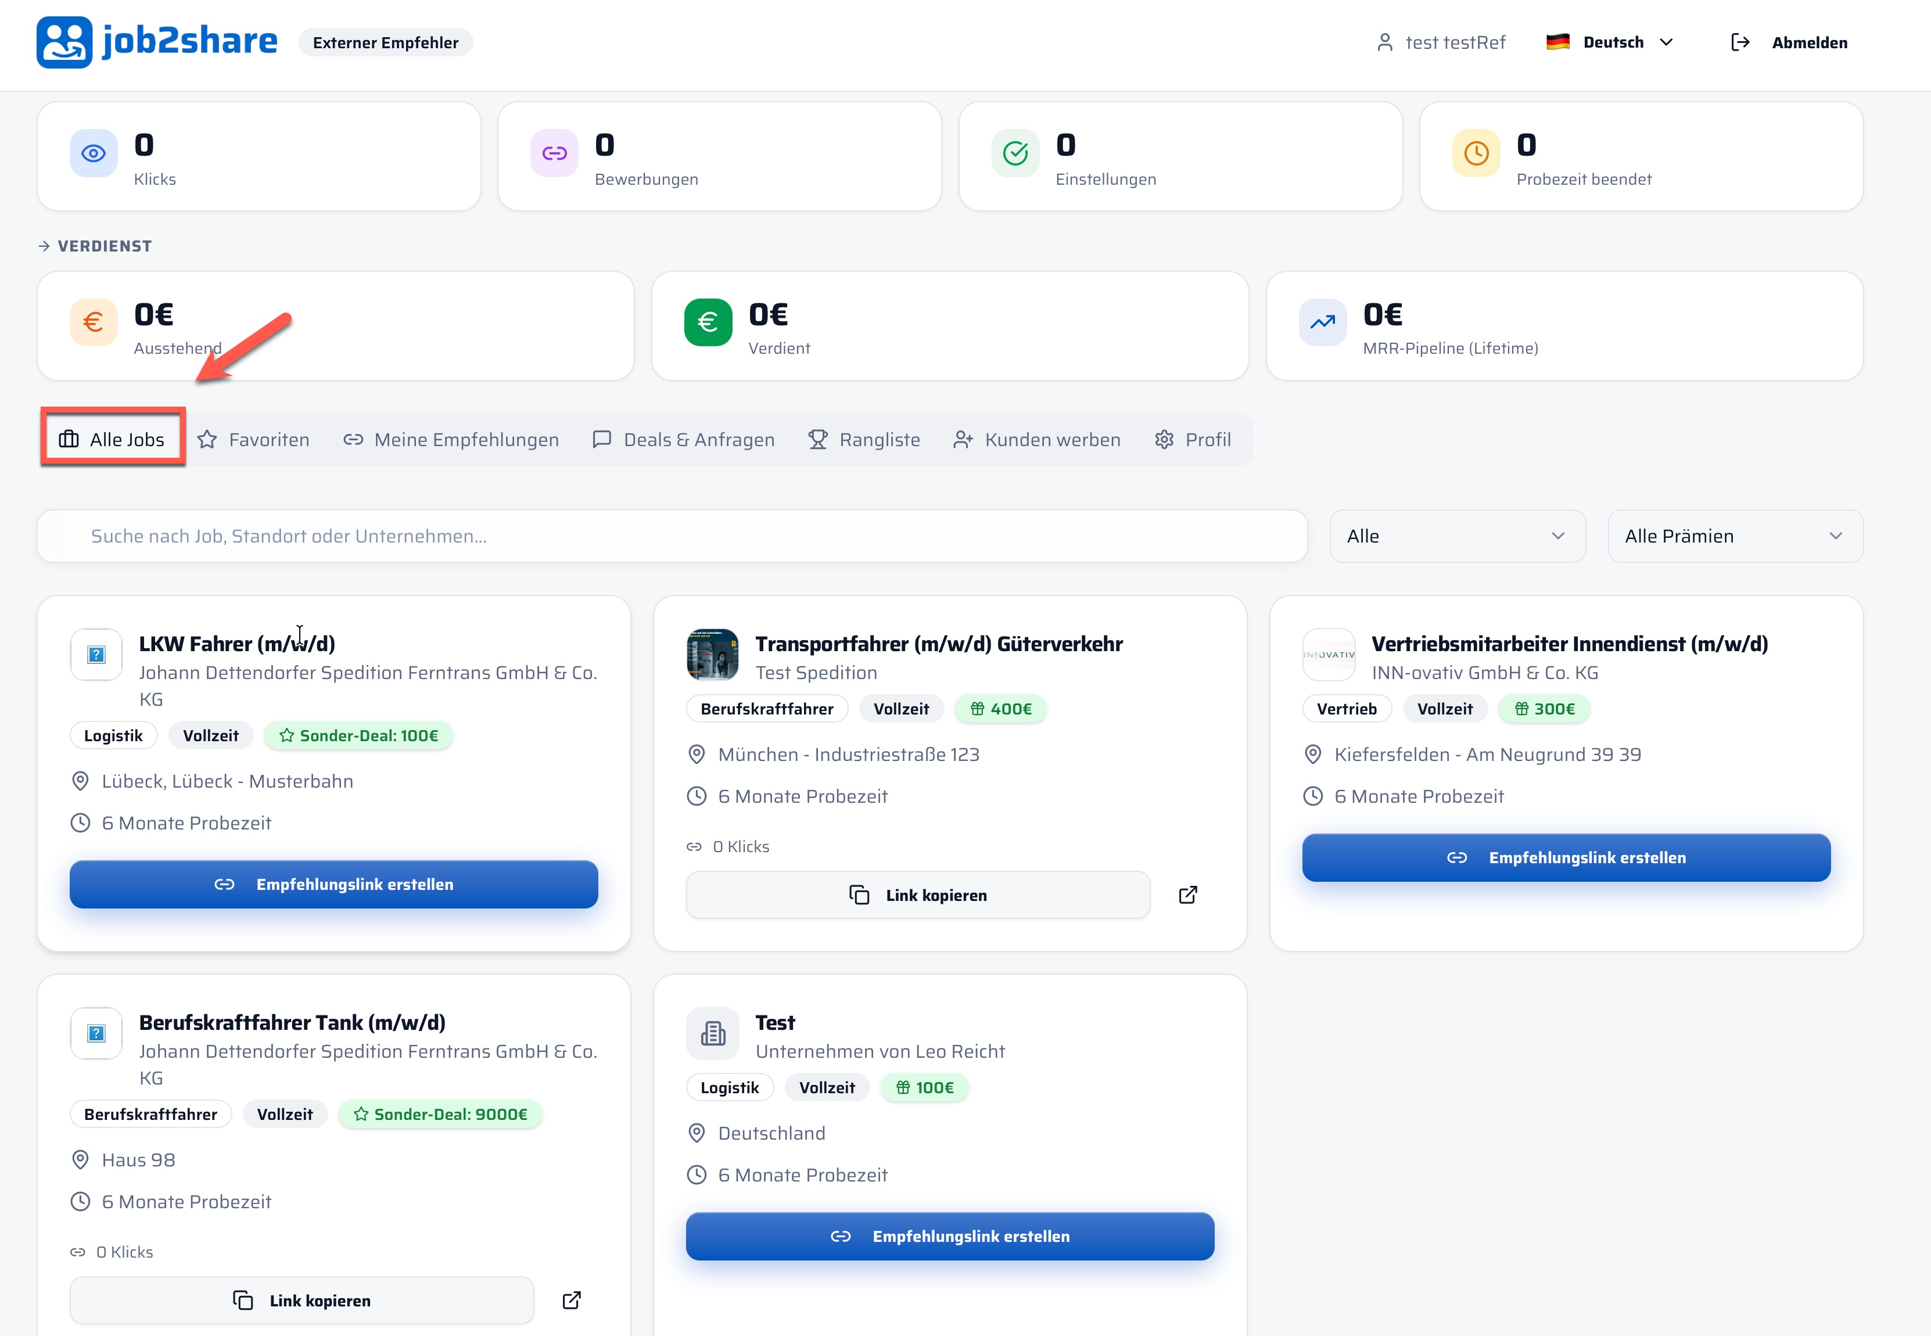
Task: Click the Externer Empfehler badge
Action: click(386, 42)
